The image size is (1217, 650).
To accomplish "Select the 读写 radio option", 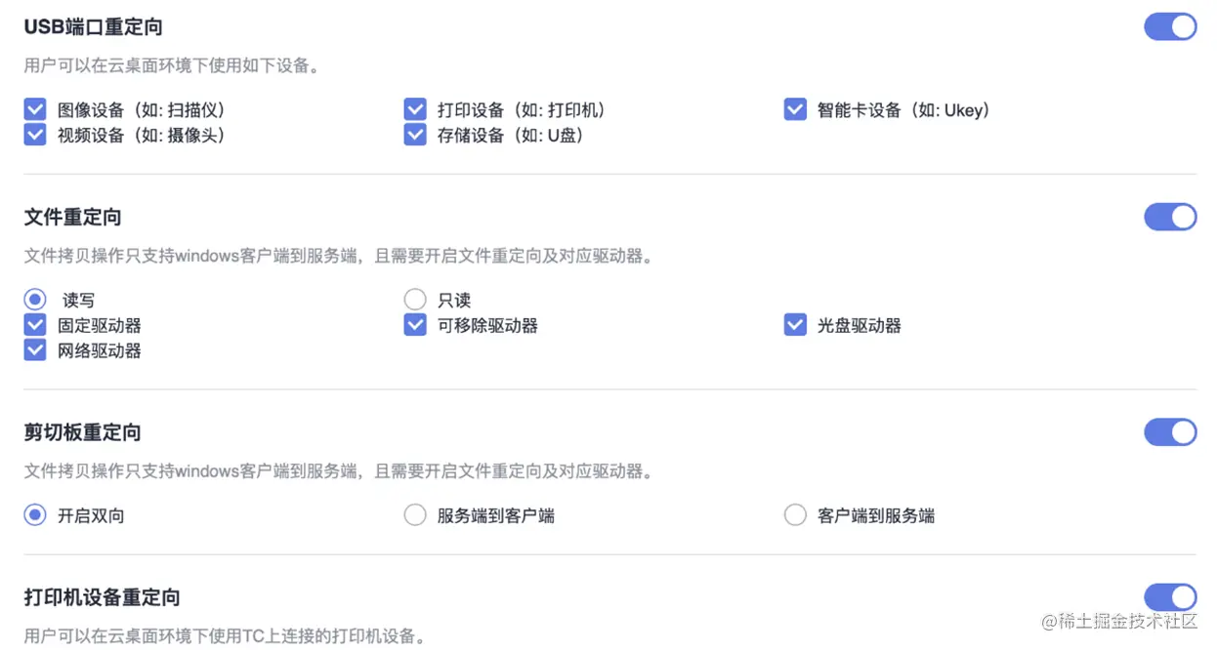I will point(35,300).
